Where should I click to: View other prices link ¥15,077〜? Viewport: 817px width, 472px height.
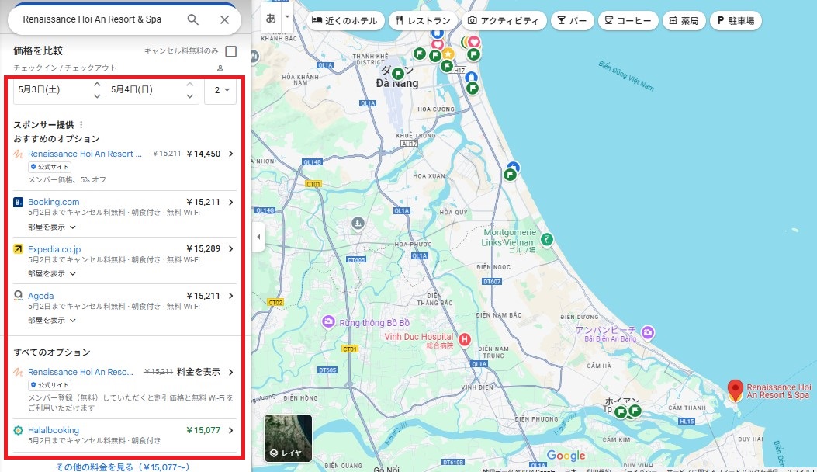(x=123, y=467)
